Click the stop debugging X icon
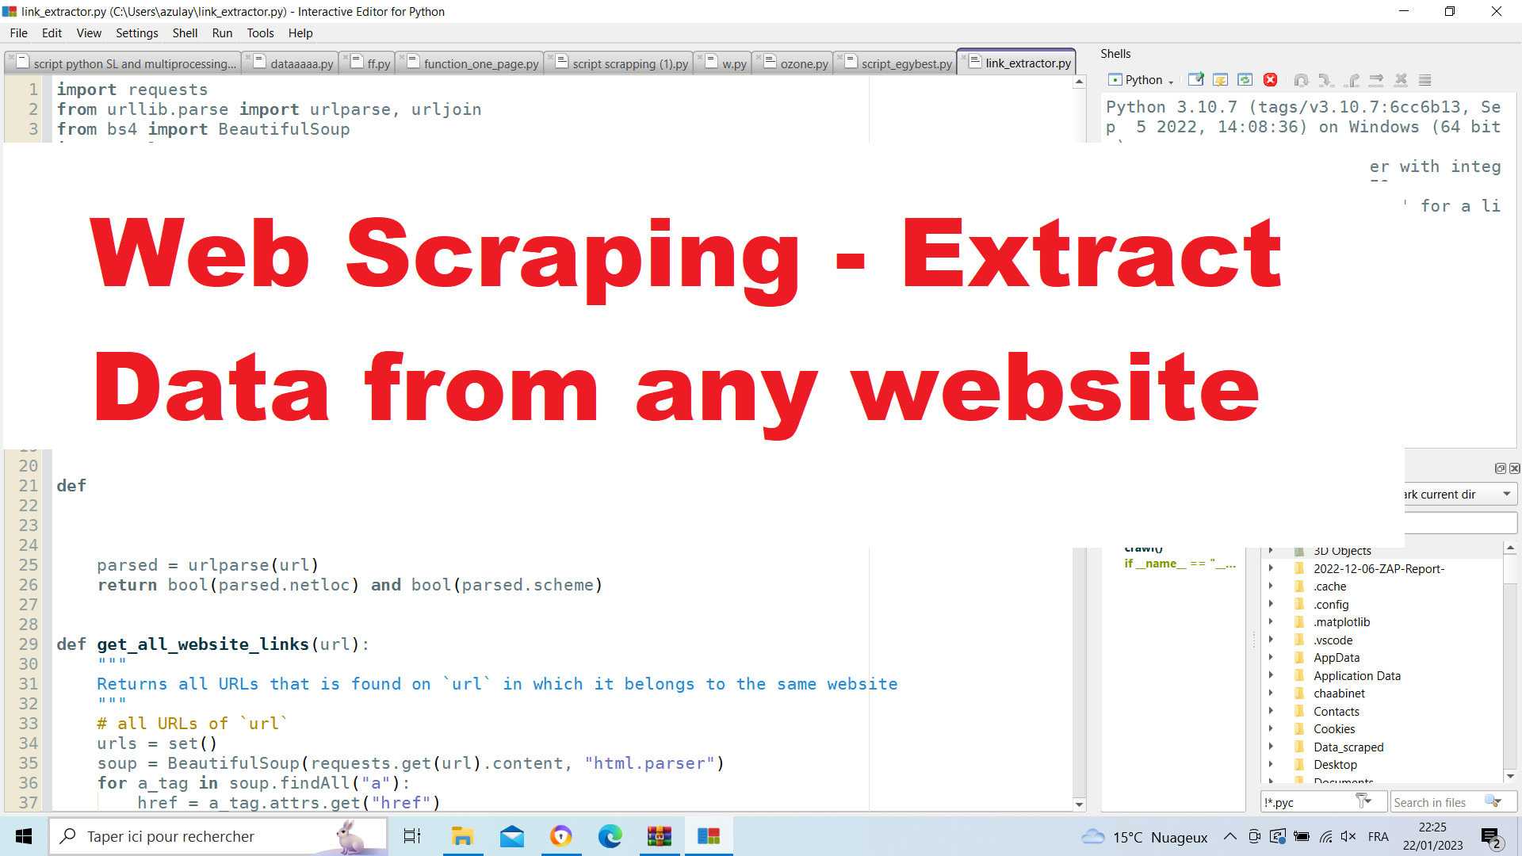 pyautogui.click(x=1401, y=80)
